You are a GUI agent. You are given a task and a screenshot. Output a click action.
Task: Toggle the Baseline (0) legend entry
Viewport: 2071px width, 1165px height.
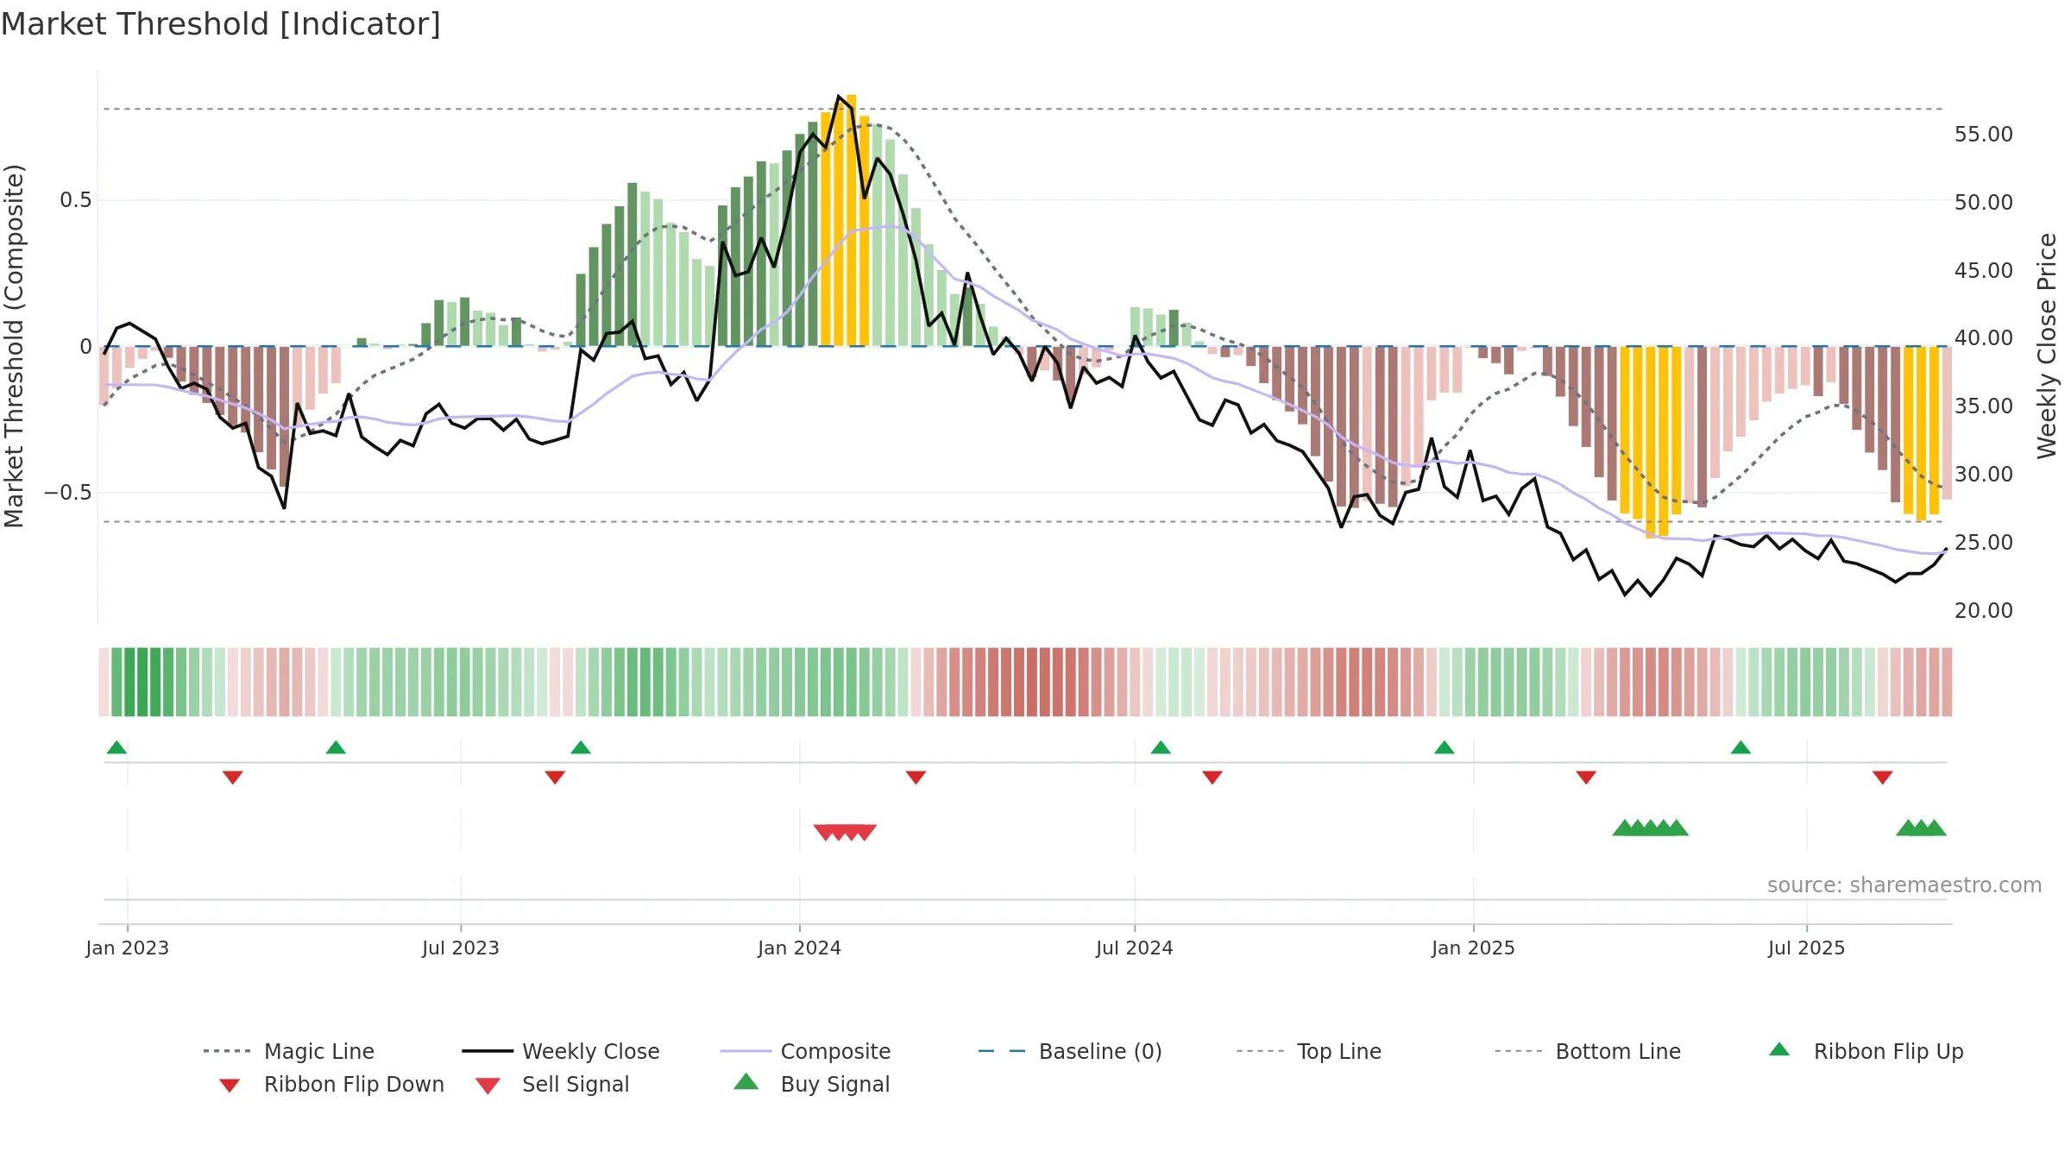coord(1070,1051)
